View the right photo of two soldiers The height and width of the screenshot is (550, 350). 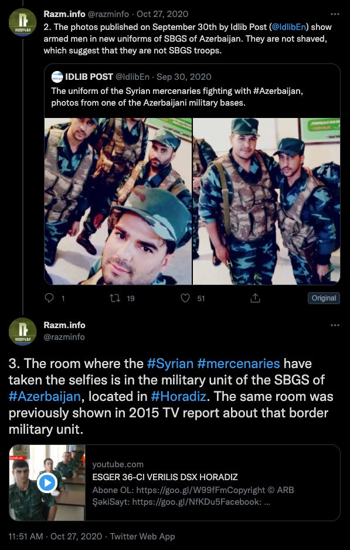(267, 201)
